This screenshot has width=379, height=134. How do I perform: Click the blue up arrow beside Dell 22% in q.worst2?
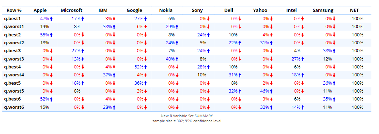pos(240,43)
